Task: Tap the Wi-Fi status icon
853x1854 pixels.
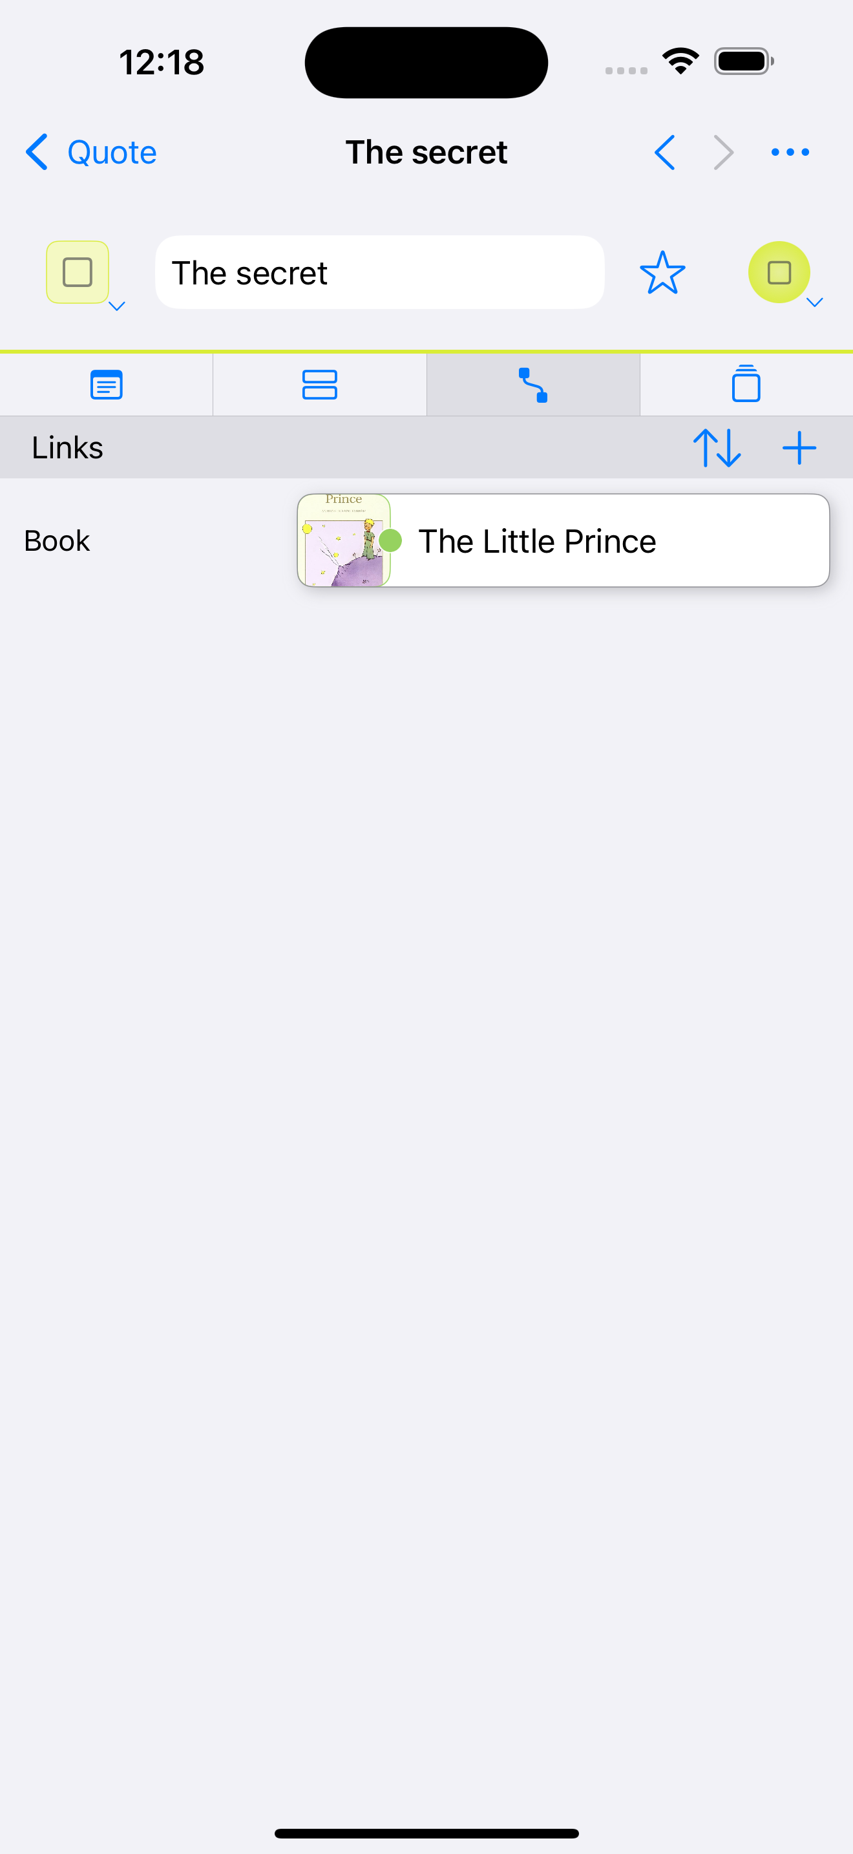Action: (x=680, y=61)
